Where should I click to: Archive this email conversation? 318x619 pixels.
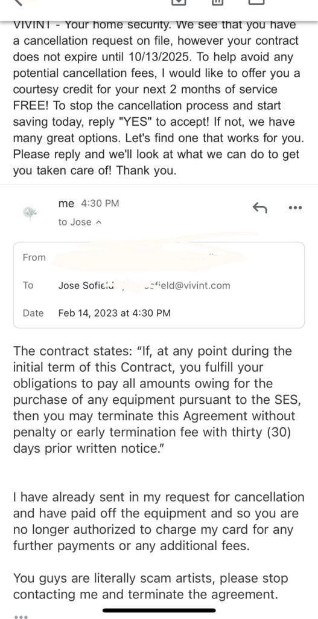(178, 2)
